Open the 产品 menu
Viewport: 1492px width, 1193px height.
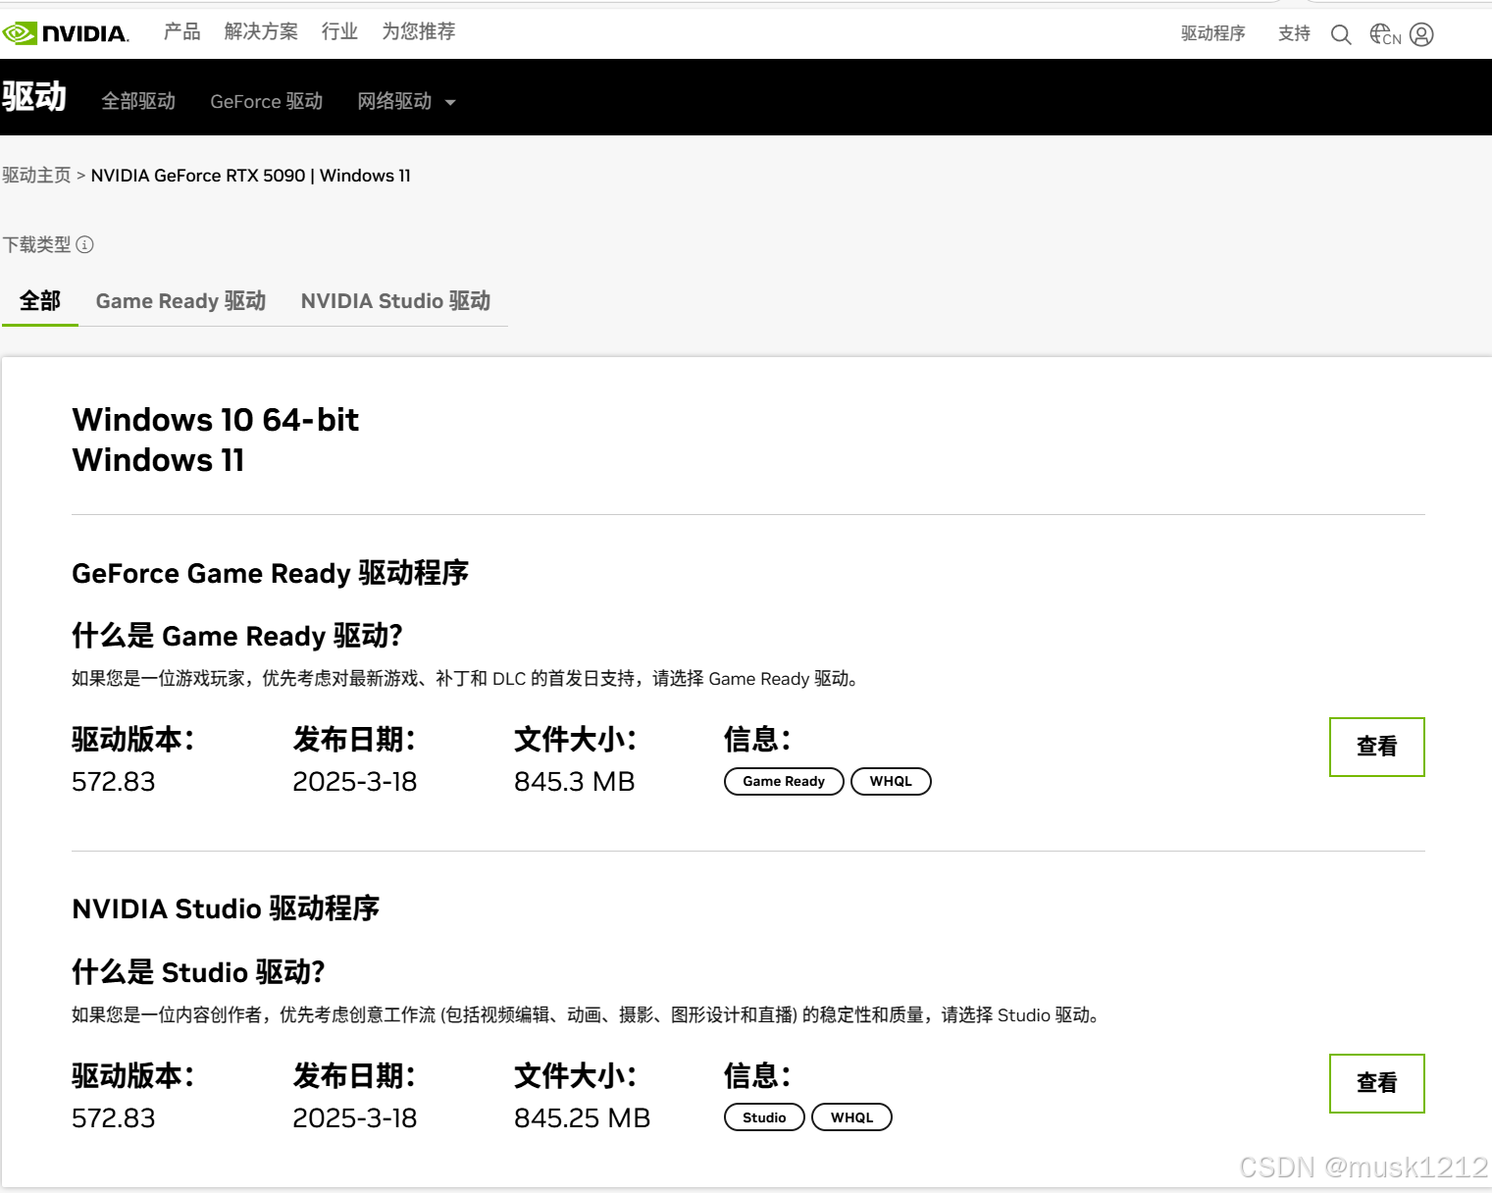point(181,31)
